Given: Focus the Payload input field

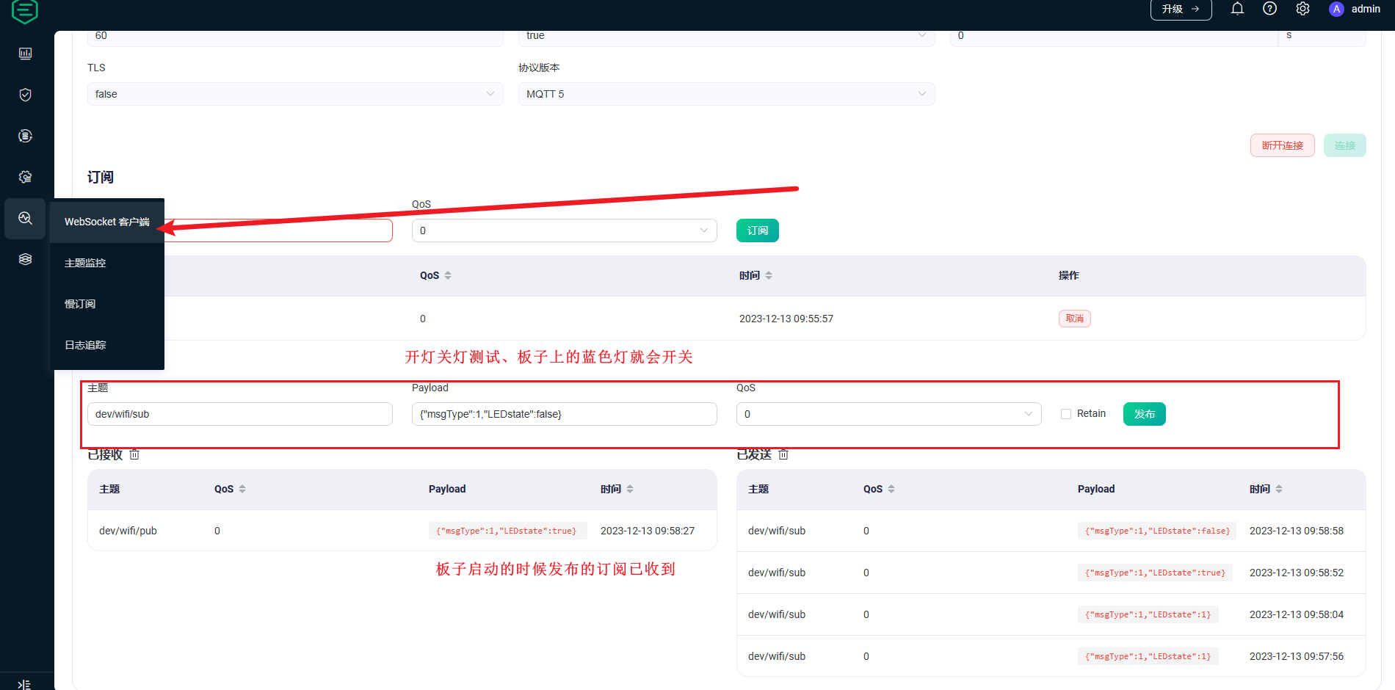Looking at the screenshot, I should (564, 414).
